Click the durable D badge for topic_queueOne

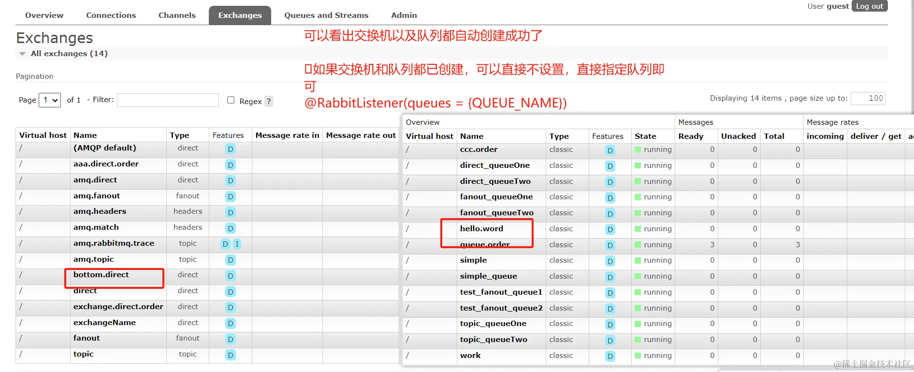610,325
